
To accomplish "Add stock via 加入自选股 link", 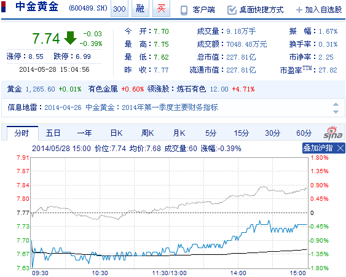I will (x=323, y=10).
